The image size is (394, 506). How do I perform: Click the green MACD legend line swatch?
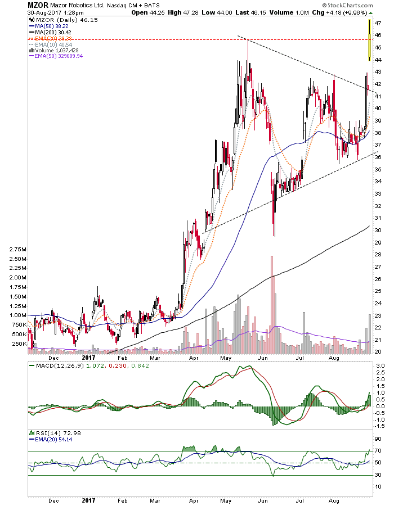point(32,366)
